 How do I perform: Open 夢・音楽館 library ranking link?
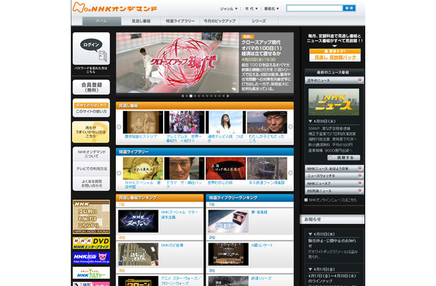tap(259, 212)
